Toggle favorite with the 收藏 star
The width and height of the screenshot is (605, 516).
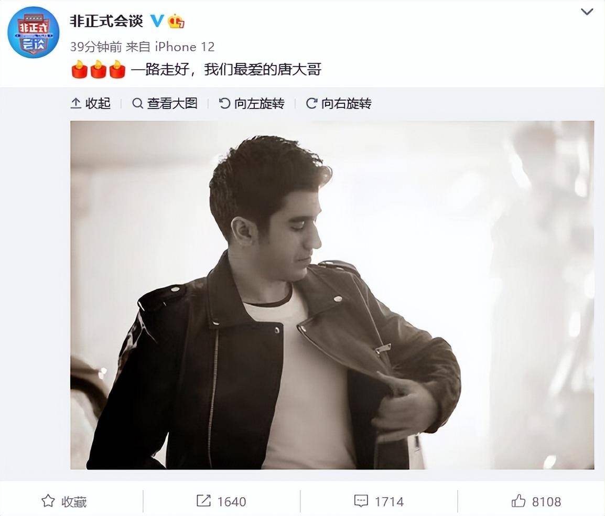click(x=64, y=501)
